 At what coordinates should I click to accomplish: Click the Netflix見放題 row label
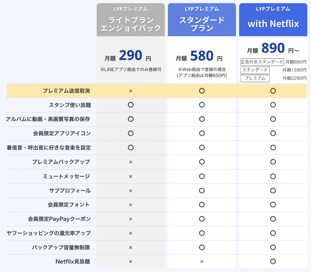coord(73,262)
